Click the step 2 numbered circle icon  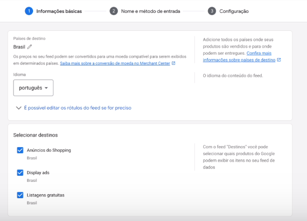pos(114,11)
